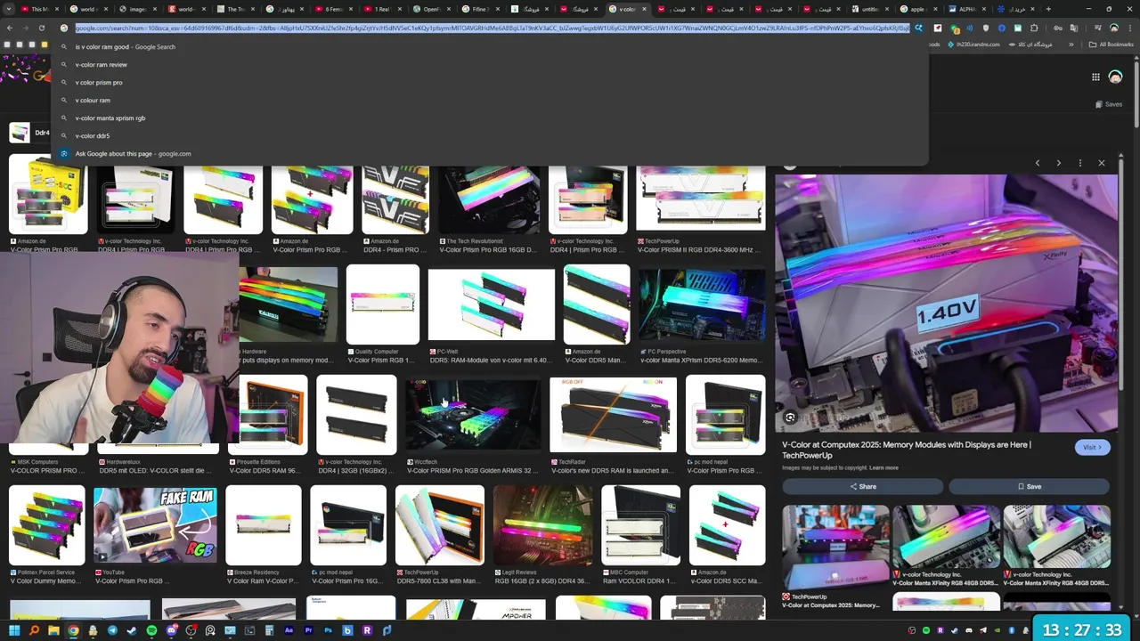The height and width of the screenshot is (641, 1140).
Task: Open the Learn more copyright link
Action: pos(883,467)
